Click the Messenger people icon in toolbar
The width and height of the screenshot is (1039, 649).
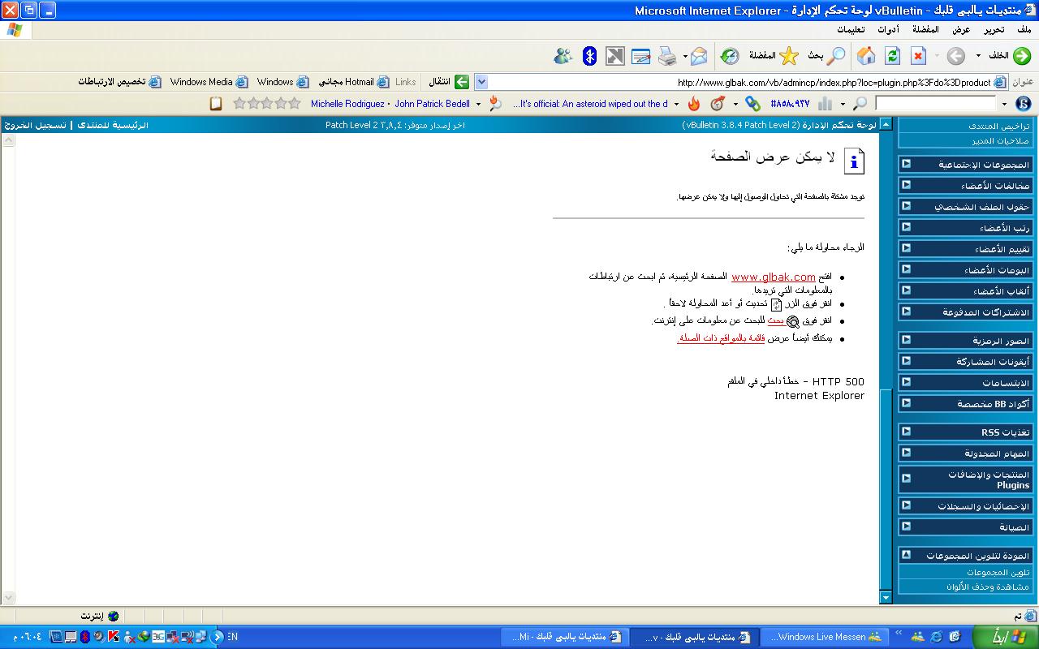[x=563, y=56]
